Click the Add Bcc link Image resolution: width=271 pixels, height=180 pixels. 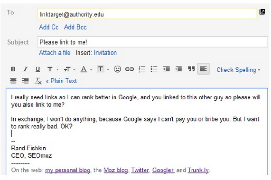tap(75, 27)
